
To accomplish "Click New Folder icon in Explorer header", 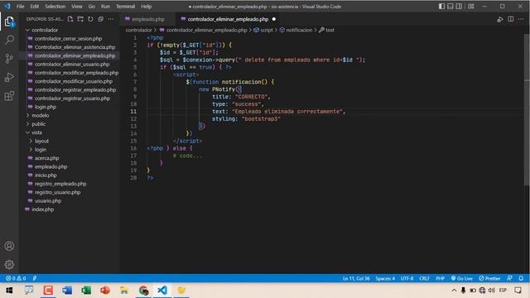I will click(80, 19).
